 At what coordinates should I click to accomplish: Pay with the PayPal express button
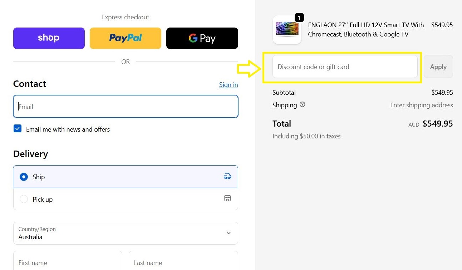[126, 38]
